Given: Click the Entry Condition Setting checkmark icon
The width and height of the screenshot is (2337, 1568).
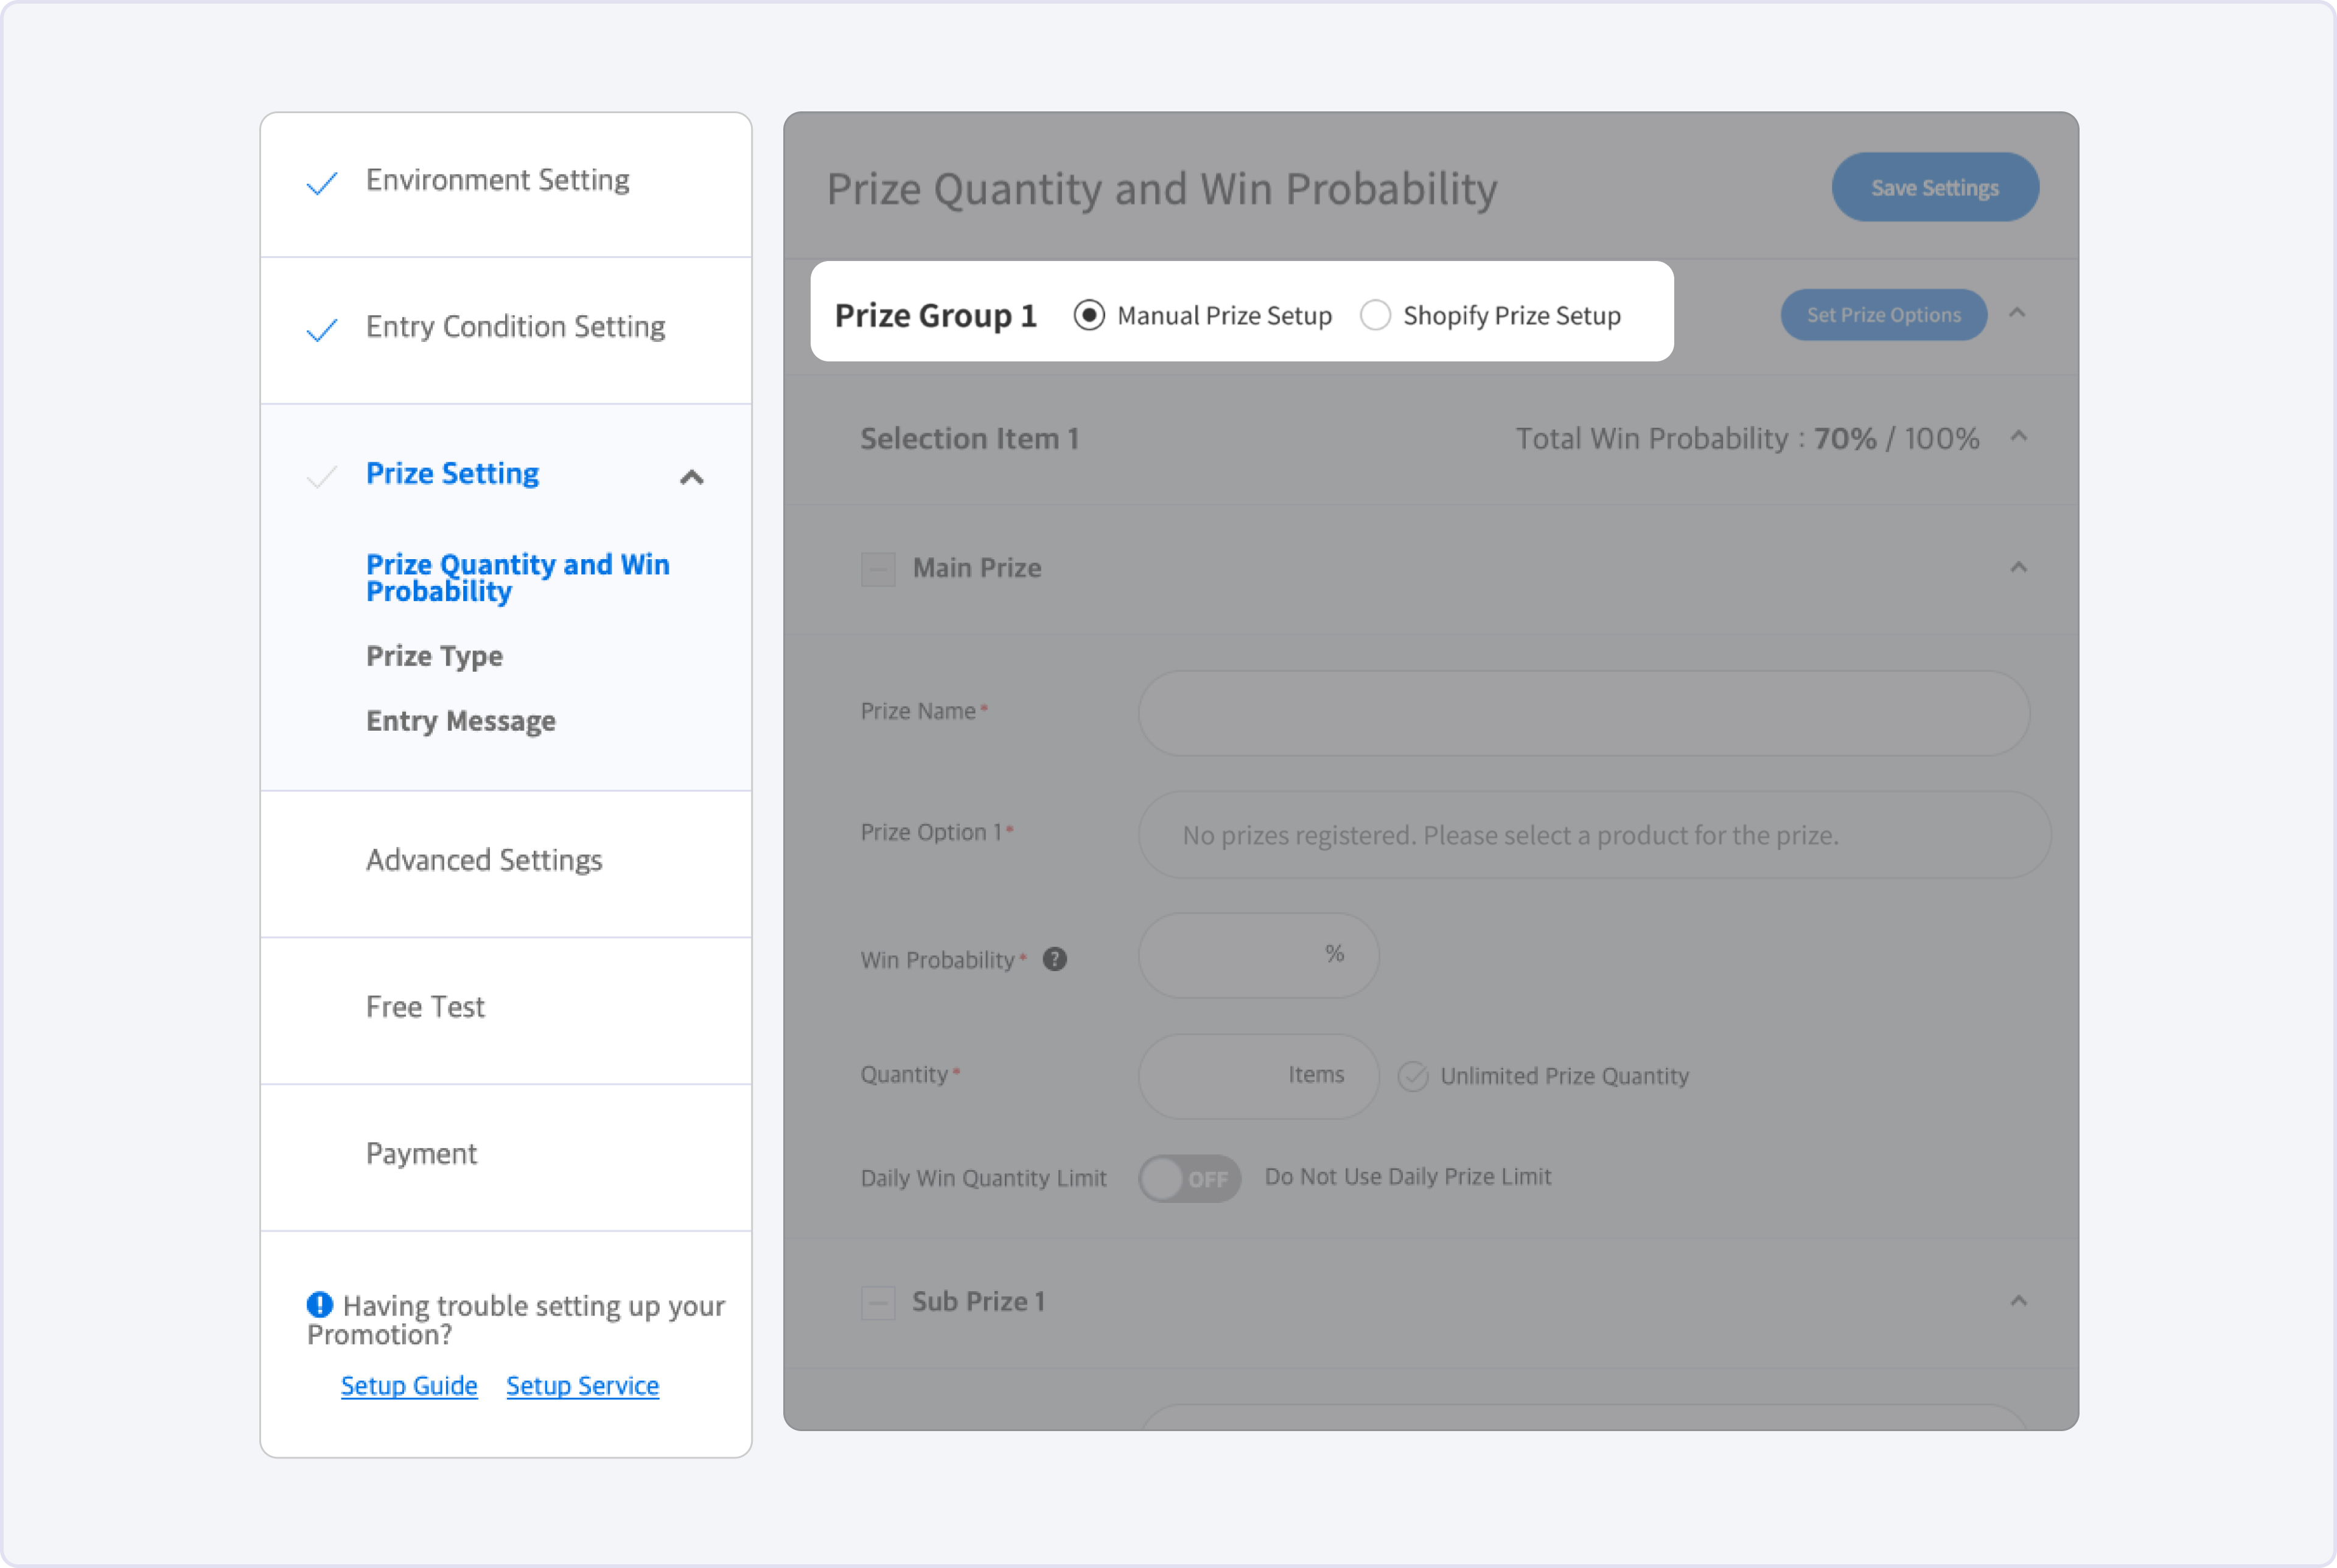Looking at the screenshot, I should [x=321, y=329].
